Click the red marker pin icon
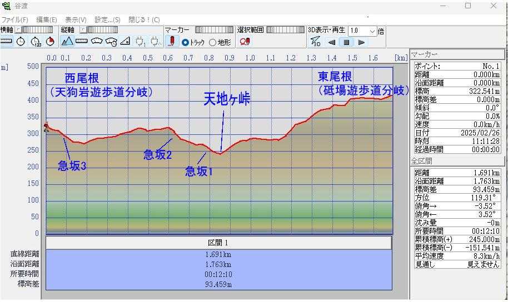The image size is (508, 302). click(172, 42)
